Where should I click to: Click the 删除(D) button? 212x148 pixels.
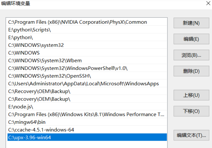(x=191, y=71)
